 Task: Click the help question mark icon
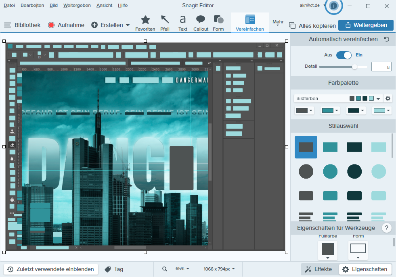click(x=386, y=228)
